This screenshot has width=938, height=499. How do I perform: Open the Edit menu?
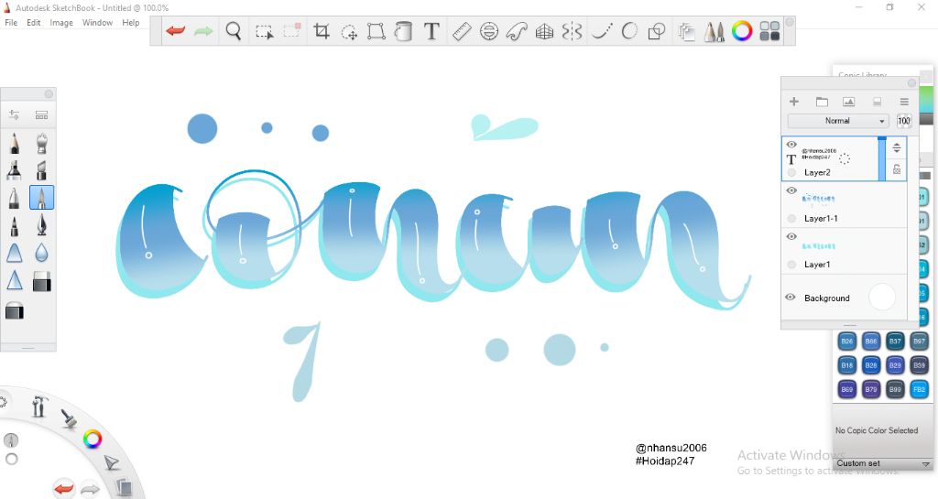(34, 23)
